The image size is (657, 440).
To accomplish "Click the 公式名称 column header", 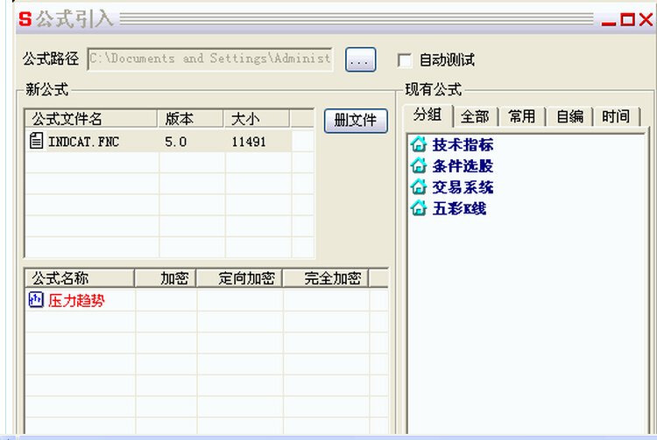I will pyautogui.click(x=80, y=278).
